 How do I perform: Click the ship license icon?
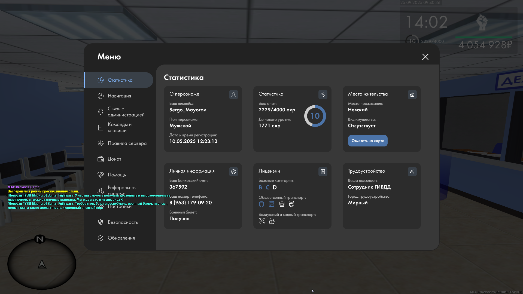[x=272, y=221]
